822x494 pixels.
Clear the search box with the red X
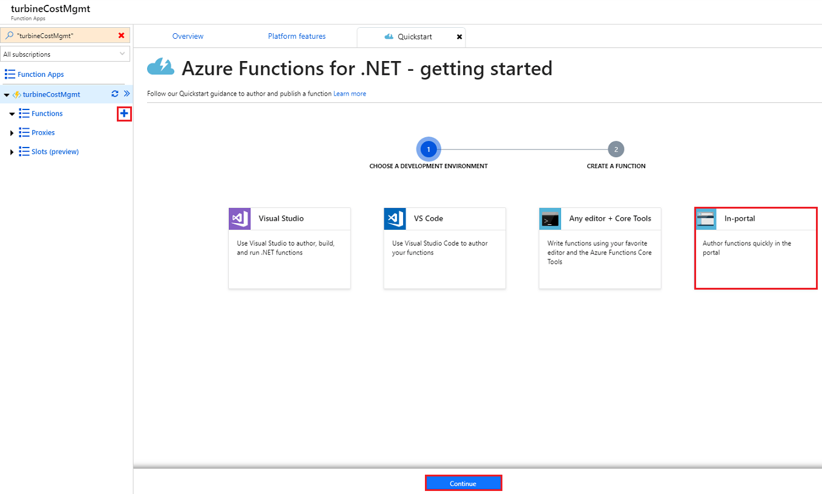coord(121,36)
